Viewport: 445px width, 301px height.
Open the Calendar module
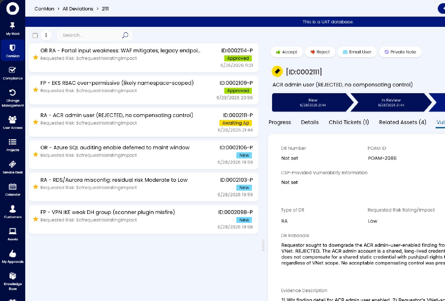tap(13, 190)
